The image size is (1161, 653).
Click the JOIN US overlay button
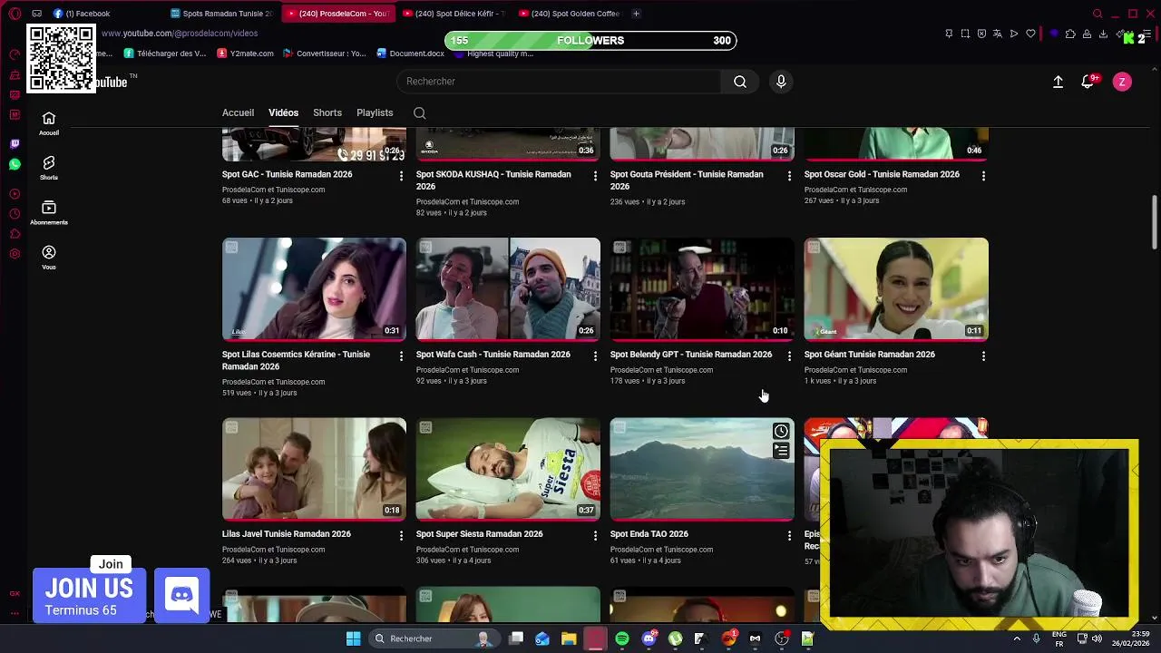[x=89, y=596]
